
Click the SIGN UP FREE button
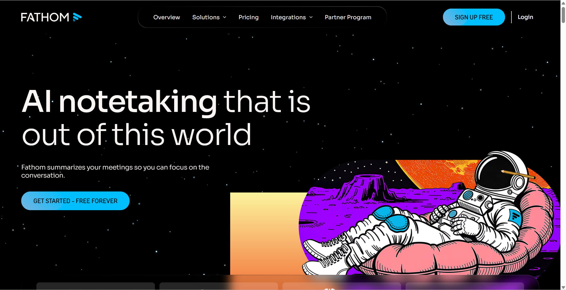pyautogui.click(x=474, y=17)
